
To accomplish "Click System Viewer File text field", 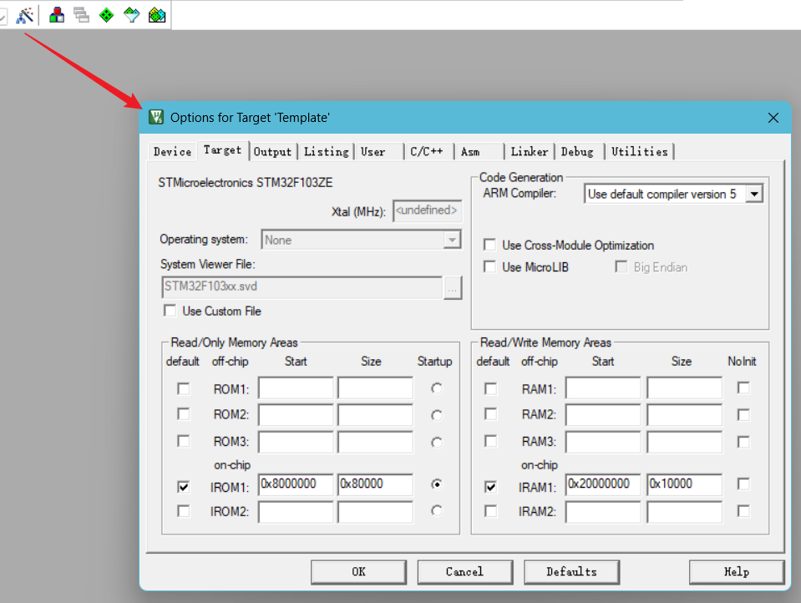I will (x=302, y=287).
